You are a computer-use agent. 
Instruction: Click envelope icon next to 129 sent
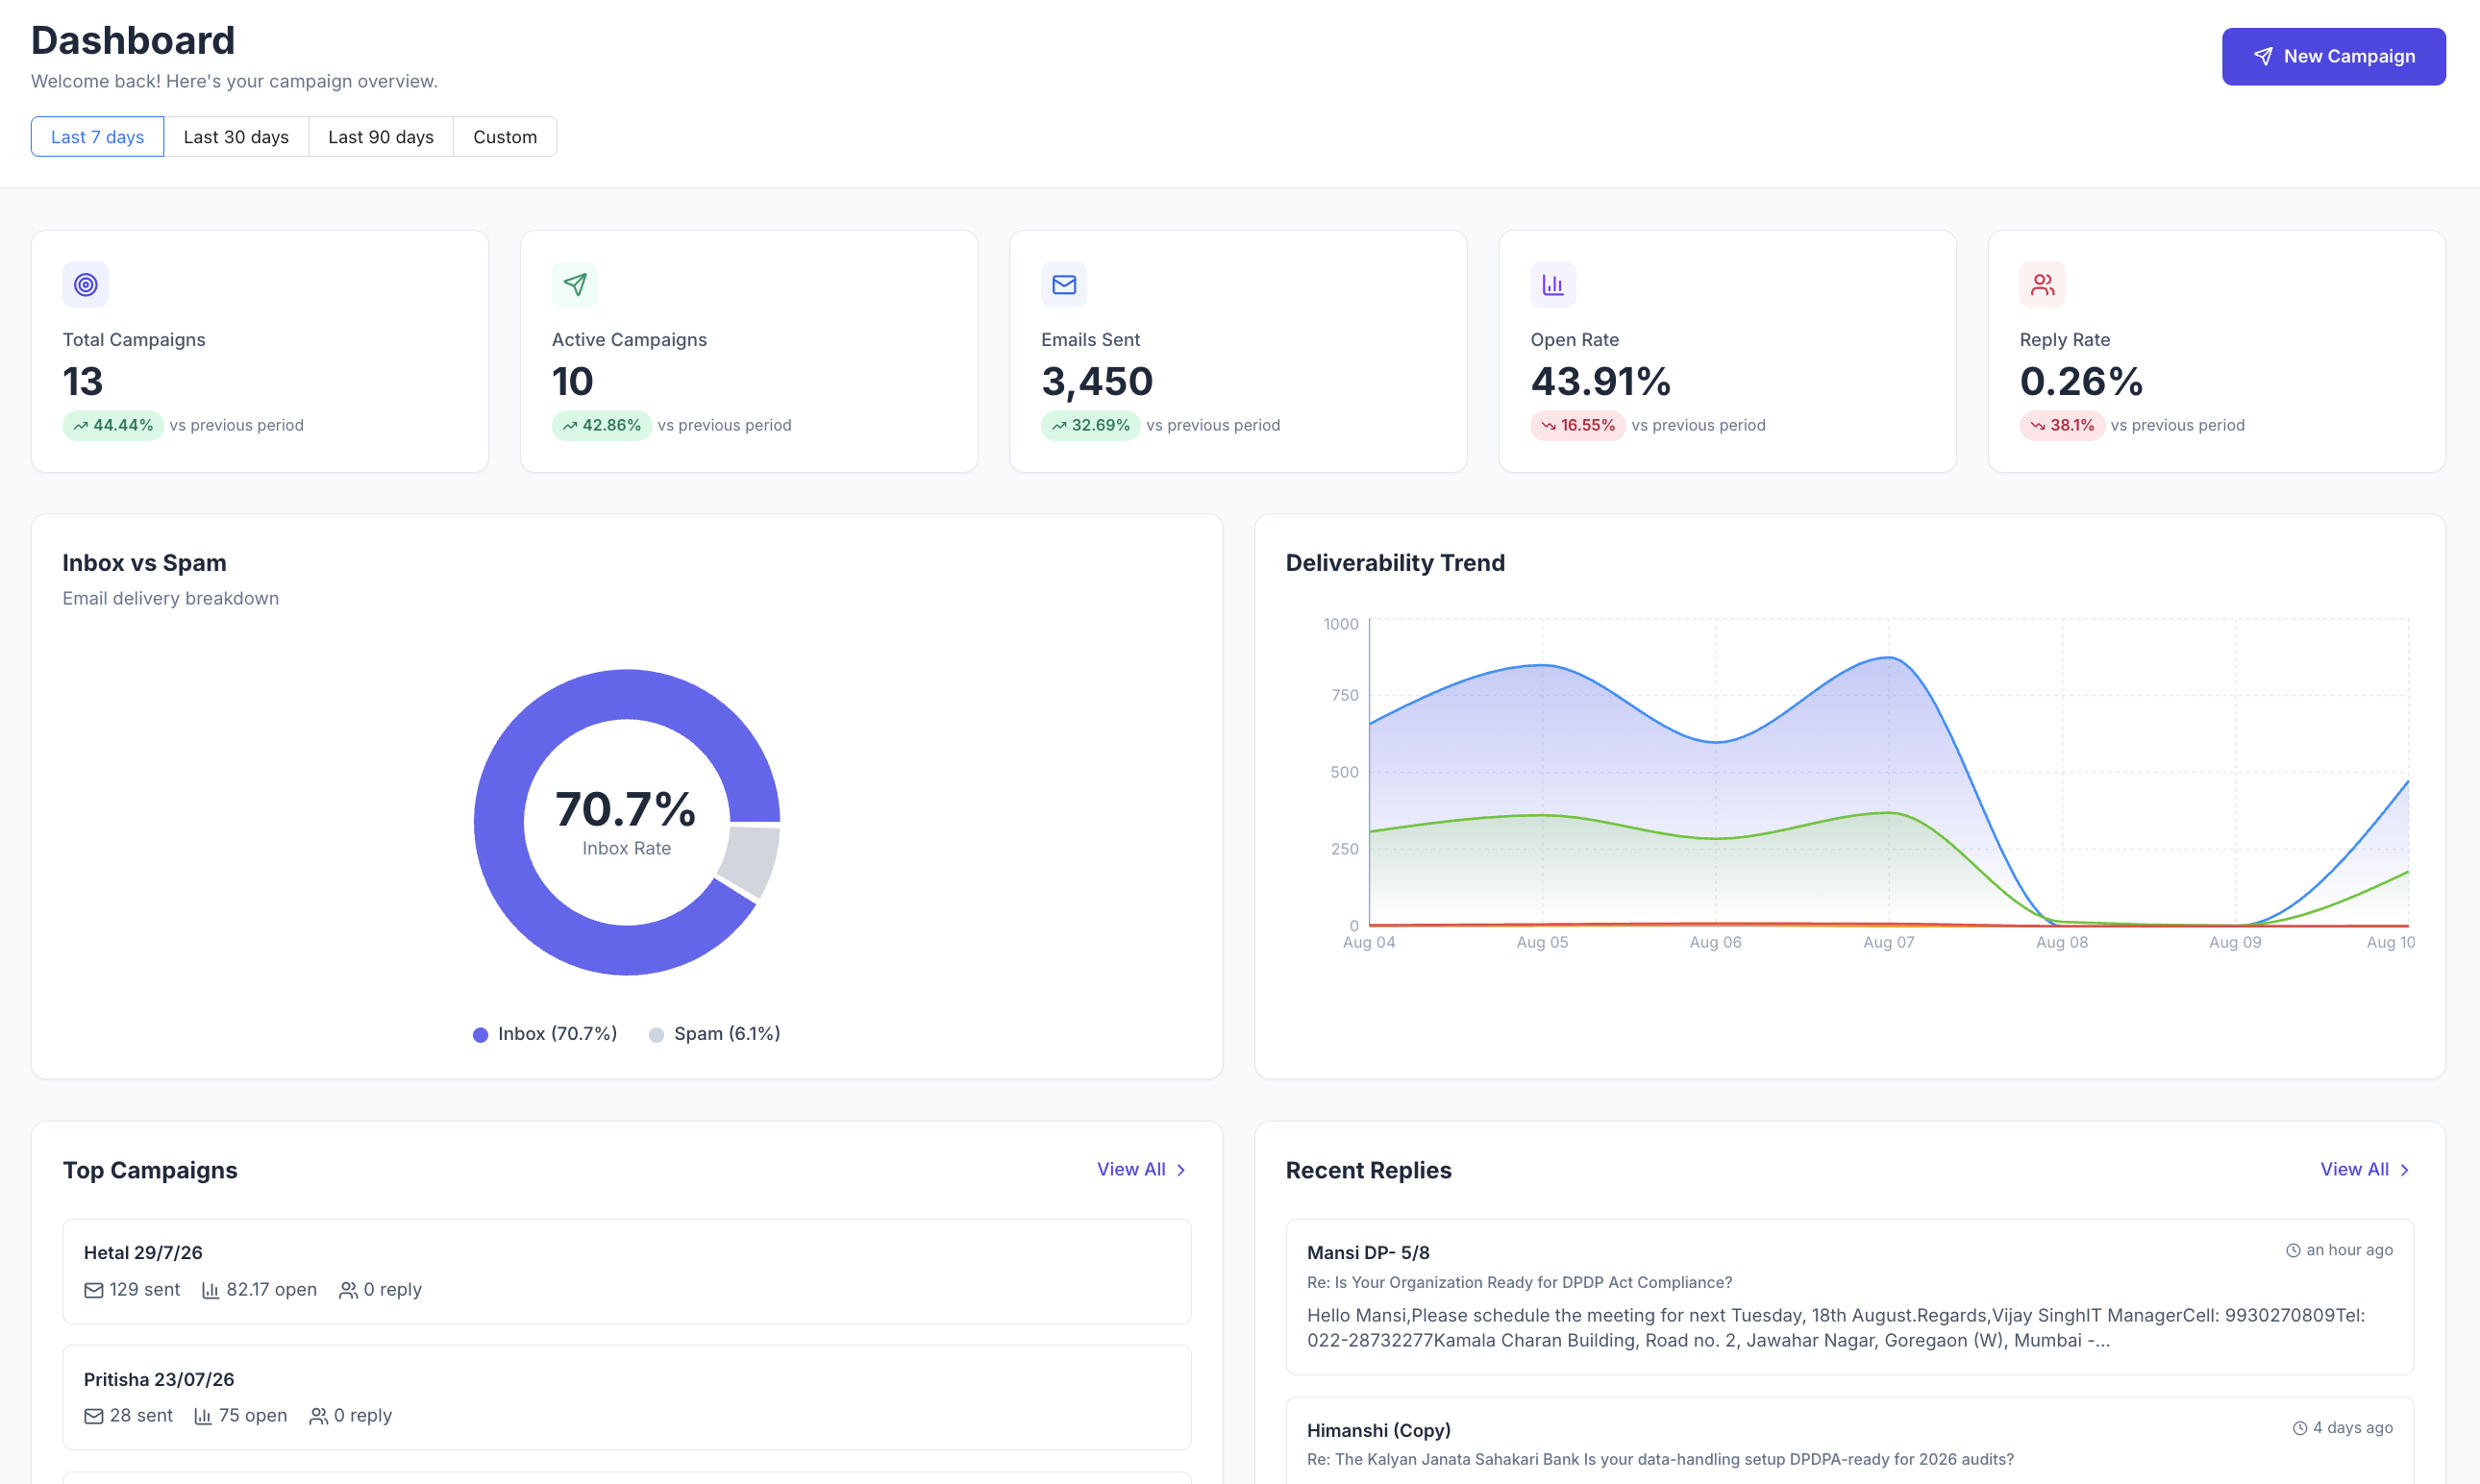(x=94, y=1290)
